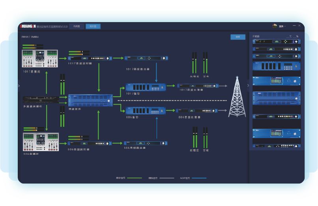
Task: Click the 1017 live delay unit
Action: (90, 58)
